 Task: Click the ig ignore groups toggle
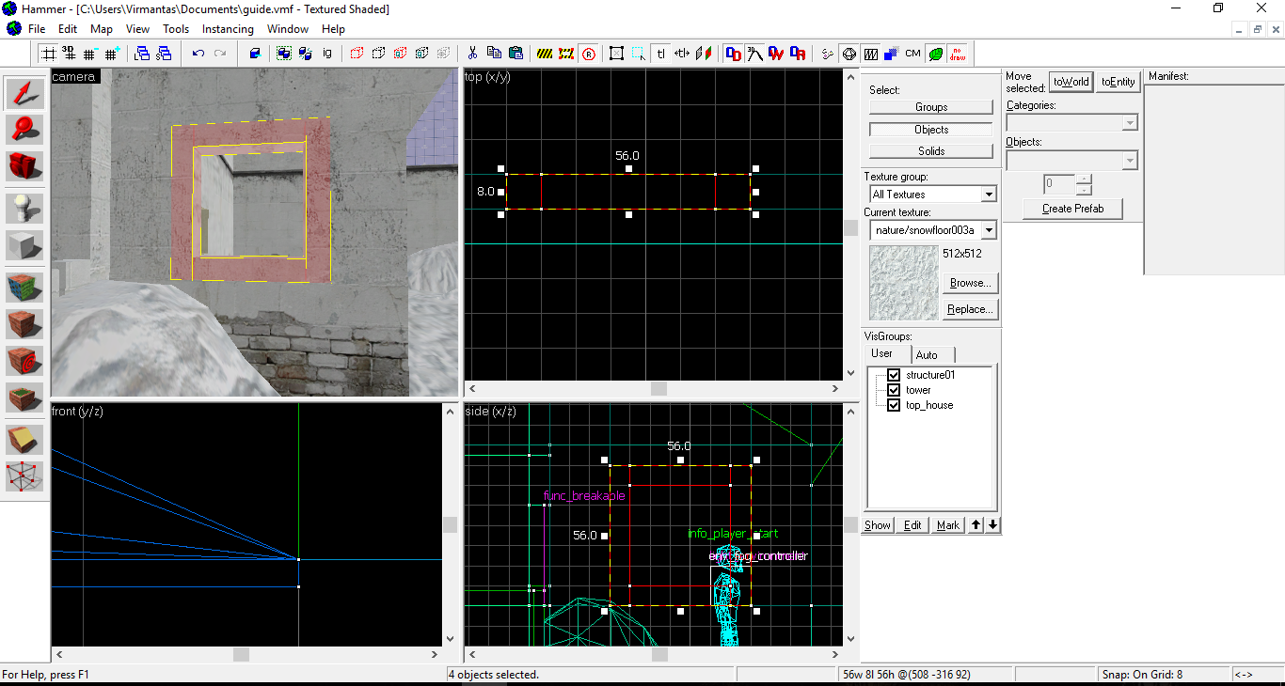327,54
